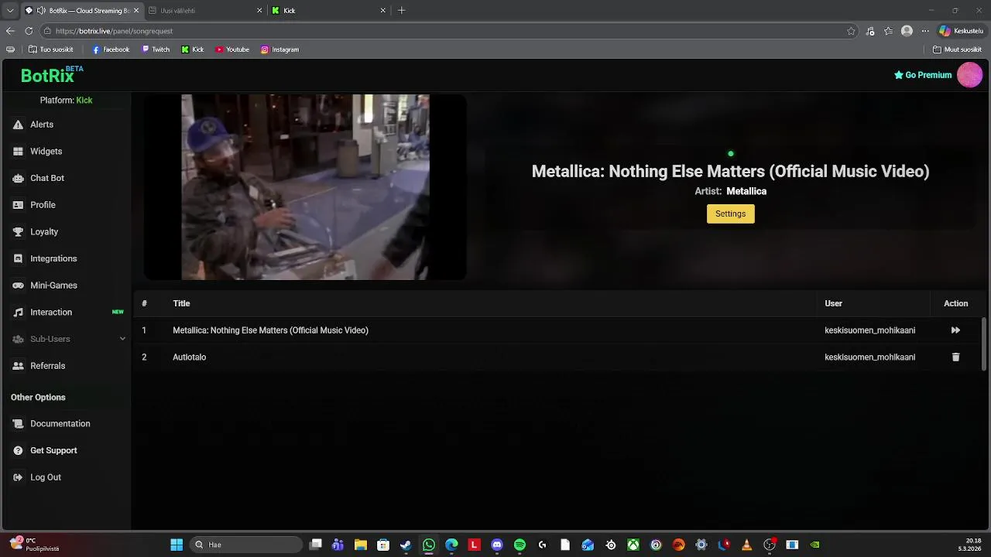Open Steam from the taskbar
The height and width of the screenshot is (557, 991).
tap(406, 545)
